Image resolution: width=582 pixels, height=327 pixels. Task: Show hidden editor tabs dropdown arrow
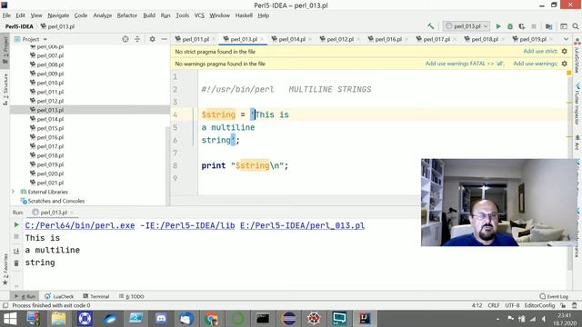(566, 39)
